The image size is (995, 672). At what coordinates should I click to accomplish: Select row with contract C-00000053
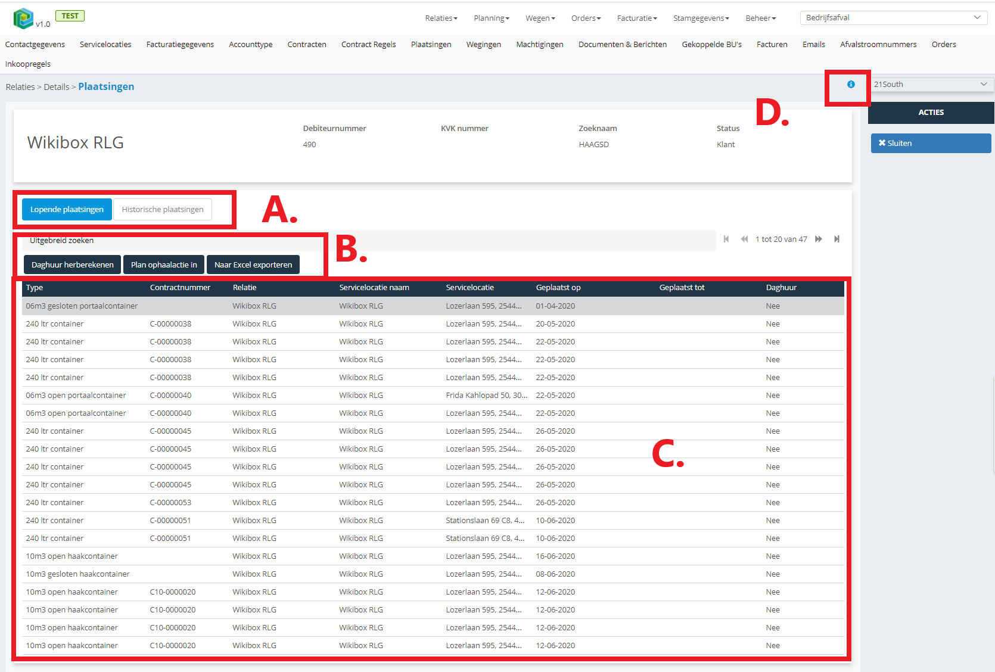[433, 503]
